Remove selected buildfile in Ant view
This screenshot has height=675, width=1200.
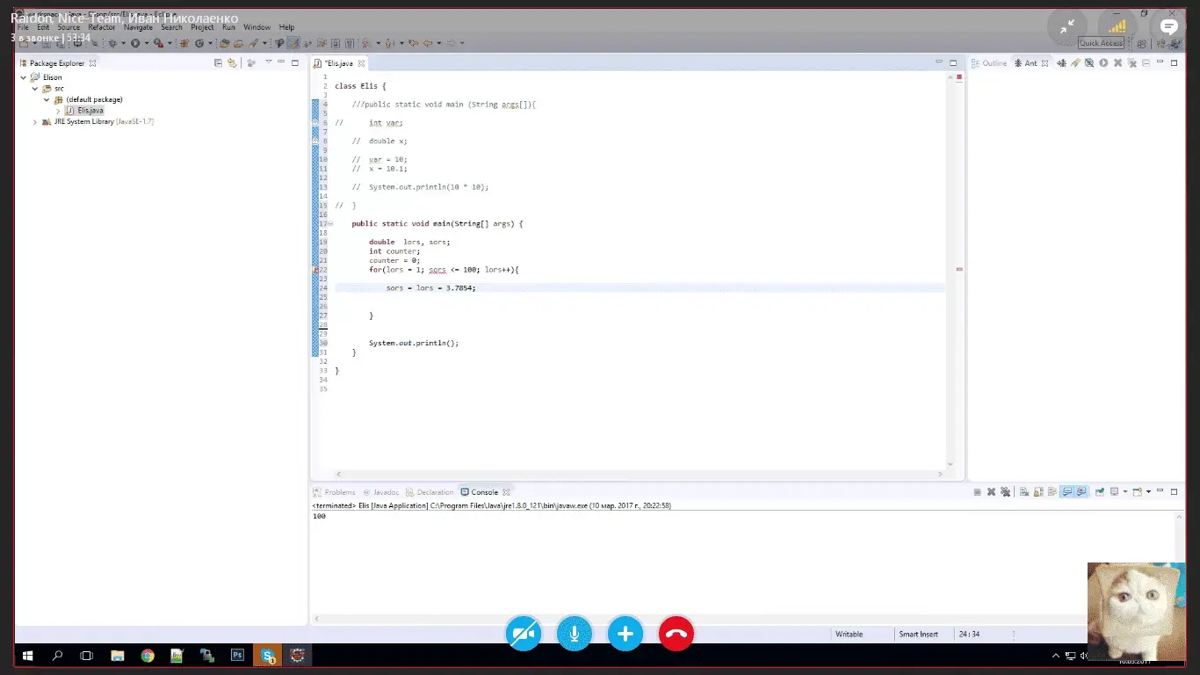coord(1117,63)
